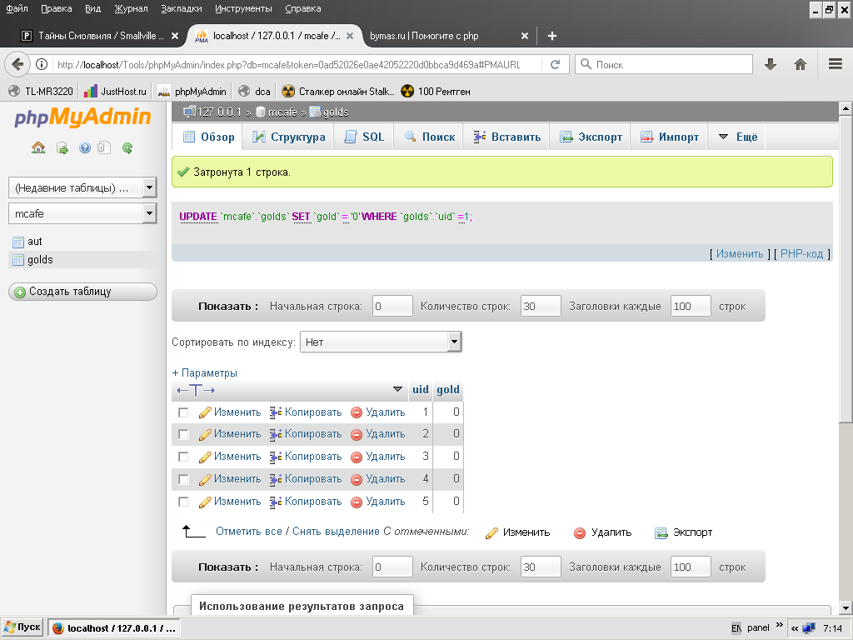Viewport: 853px width, 640px height.
Task: Click copy icon for row uid 2
Action: 277,434
